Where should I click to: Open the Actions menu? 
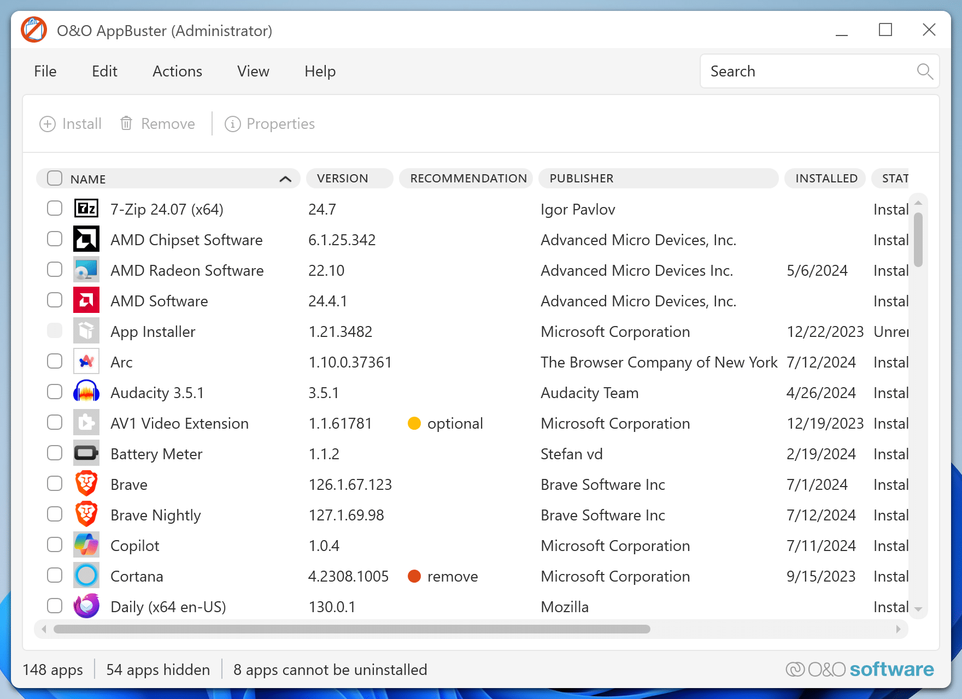click(177, 71)
